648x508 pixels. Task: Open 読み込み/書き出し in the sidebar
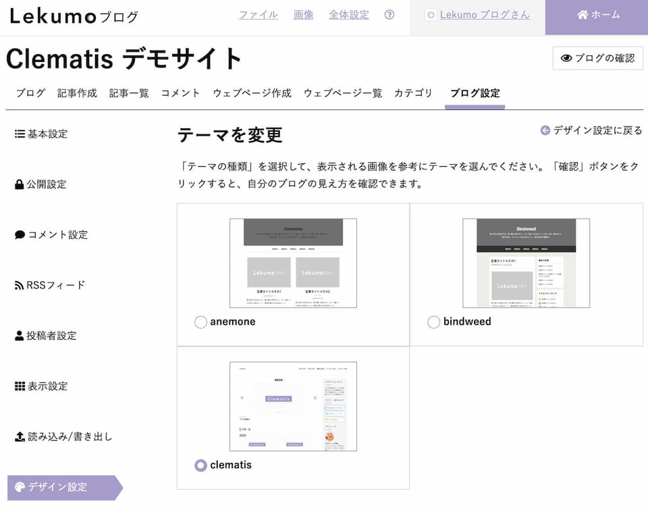click(x=63, y=436)
